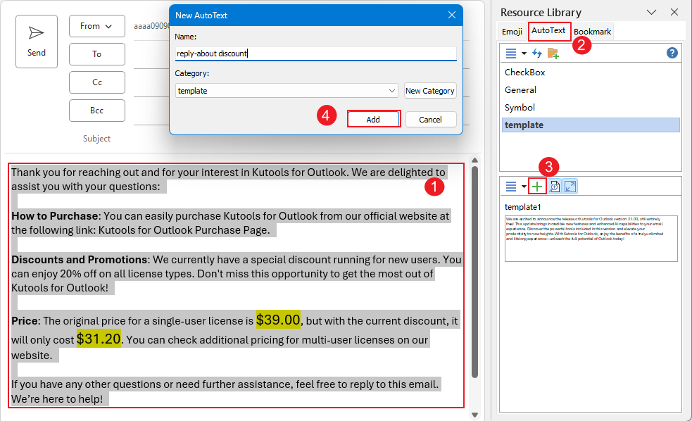Viewport: 692px width, 421px height.
Task: Click the Cc recipients button
Action: [x=97, y=82]
